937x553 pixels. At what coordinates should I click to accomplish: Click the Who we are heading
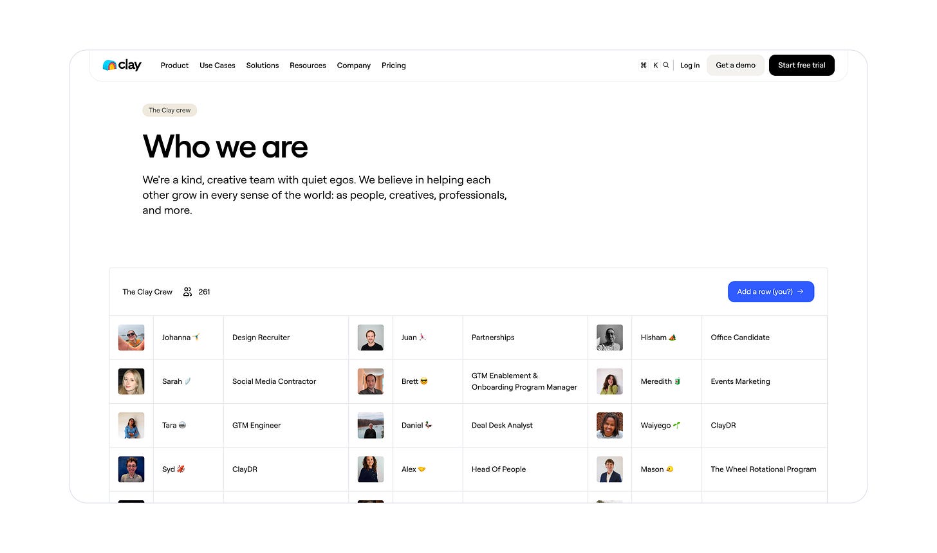(225, 147)
